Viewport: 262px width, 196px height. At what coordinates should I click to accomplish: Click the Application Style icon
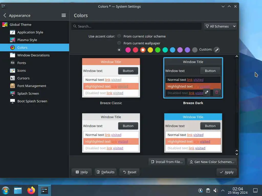click(x=13, y=32)
